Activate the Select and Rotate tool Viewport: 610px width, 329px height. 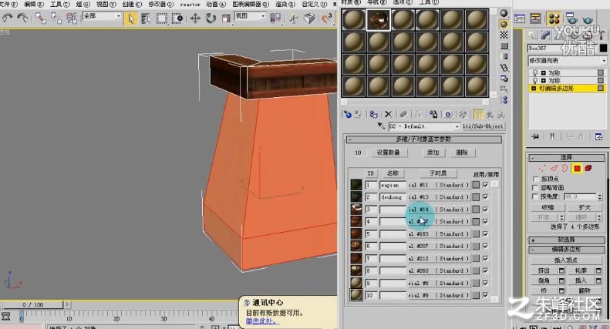point(211,18)
